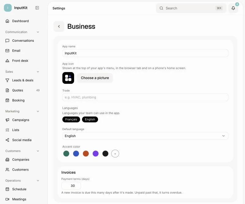The width and height of the screenshot is (245, 204).
Task: Click the Meetings video camera icon
Action: tap(7, 199)
